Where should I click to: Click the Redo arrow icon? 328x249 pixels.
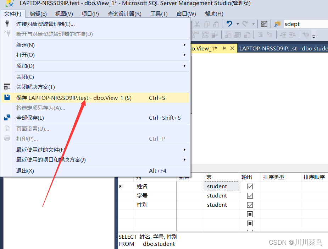click(x=245, y=24)
